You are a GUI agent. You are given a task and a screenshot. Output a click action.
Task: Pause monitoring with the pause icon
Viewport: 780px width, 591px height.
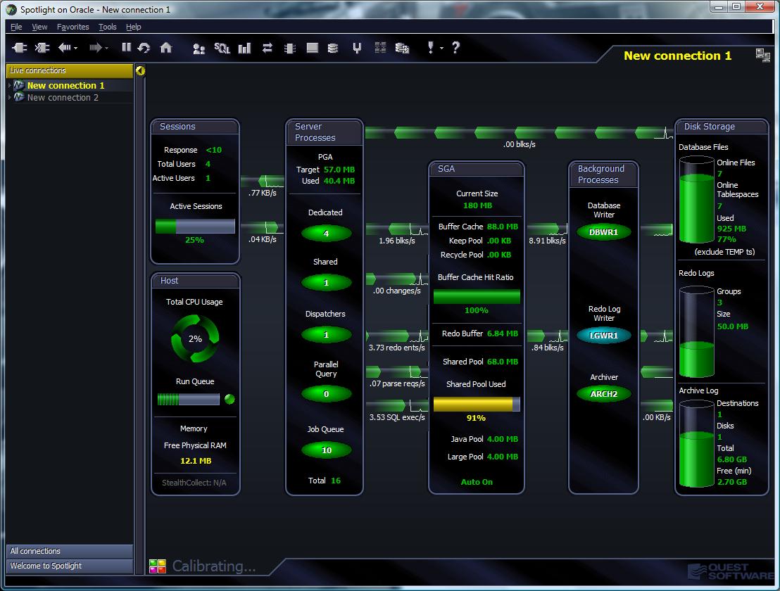[x=126, y=47]
